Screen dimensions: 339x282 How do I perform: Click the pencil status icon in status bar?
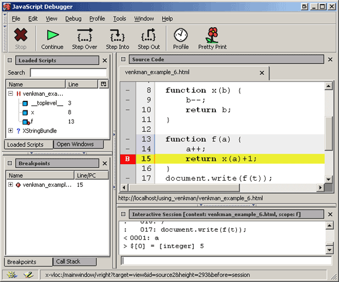pyautogui.click(x=28, y=275)
